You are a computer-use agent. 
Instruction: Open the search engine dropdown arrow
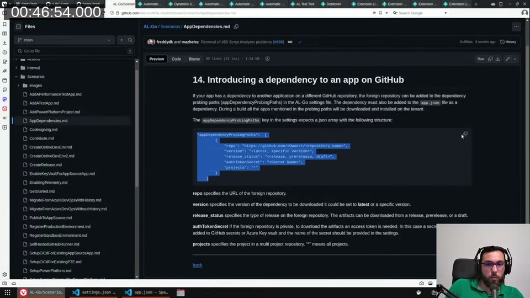click(446, 13)
